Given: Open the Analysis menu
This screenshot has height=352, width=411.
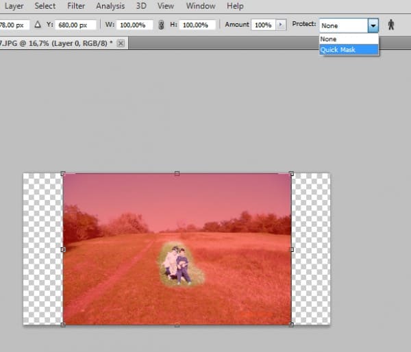Looking at the screenshot, I should 110,6.
